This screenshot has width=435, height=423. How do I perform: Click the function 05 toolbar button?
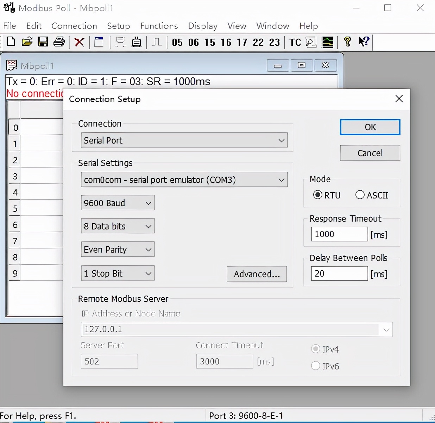(x=177, y=43)
